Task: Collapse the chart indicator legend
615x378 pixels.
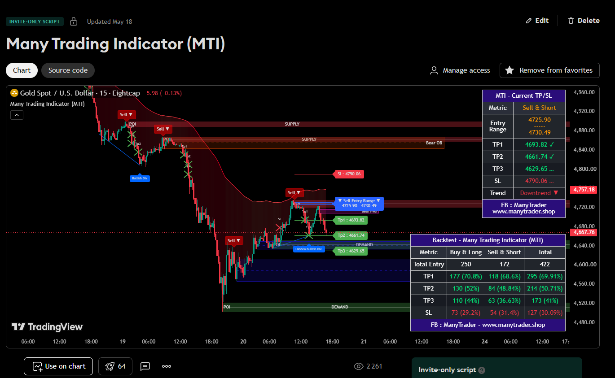Action: 17,115
